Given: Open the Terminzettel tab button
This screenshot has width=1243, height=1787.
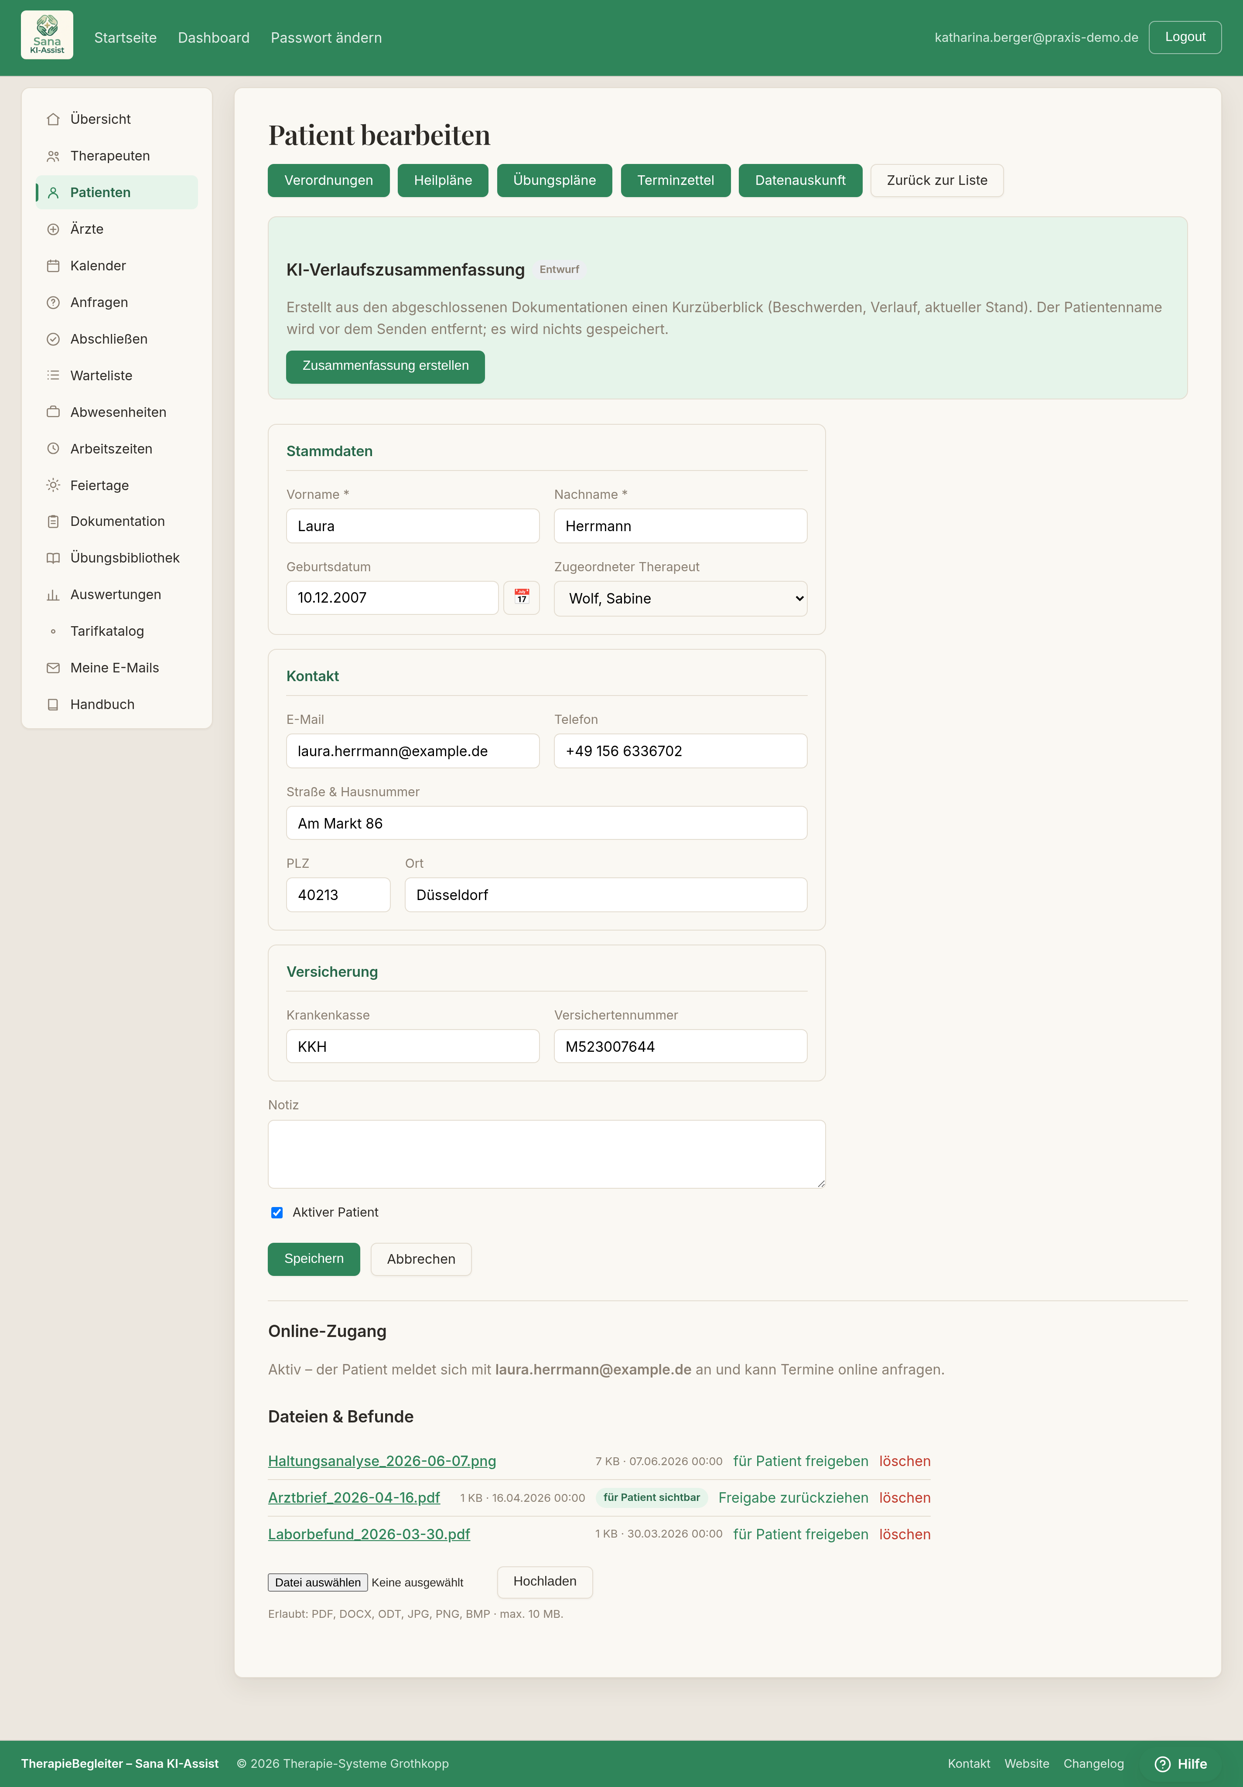Looking at the screenshot, I should (x=676, y=181).
